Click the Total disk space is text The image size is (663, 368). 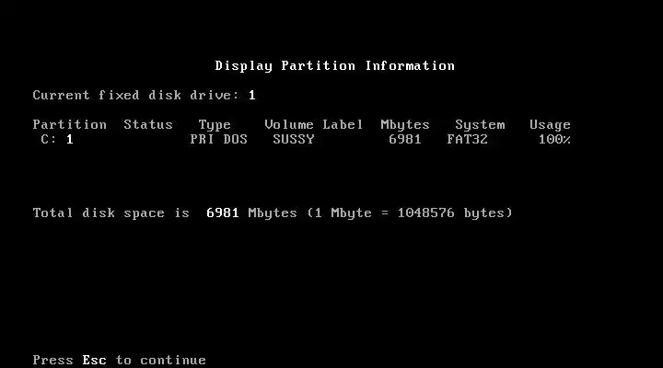(x=111, y=213)
